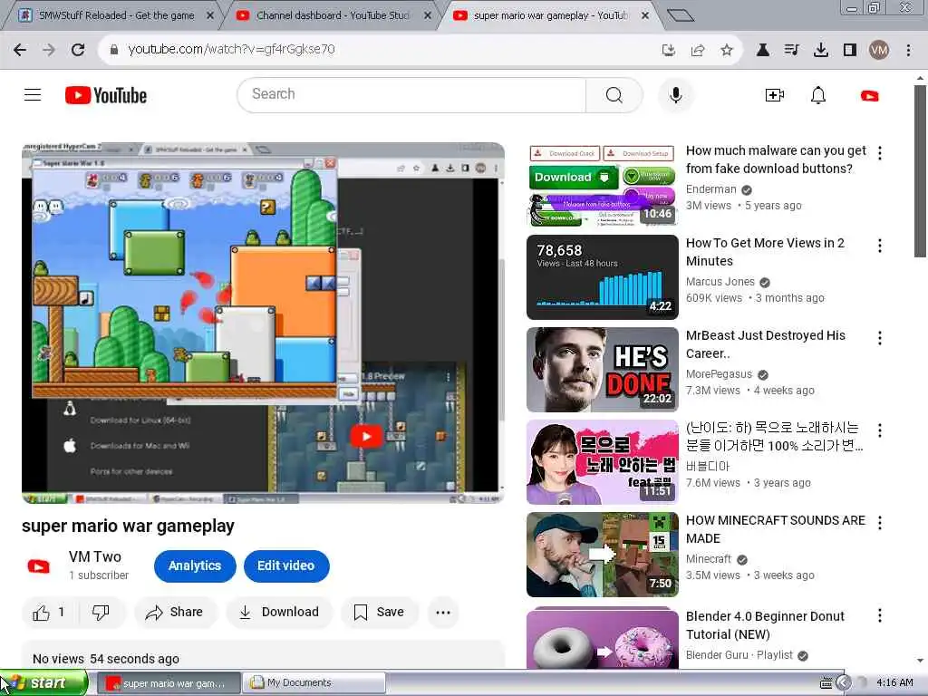Open Chrome three-dot menu

(908, 51)
